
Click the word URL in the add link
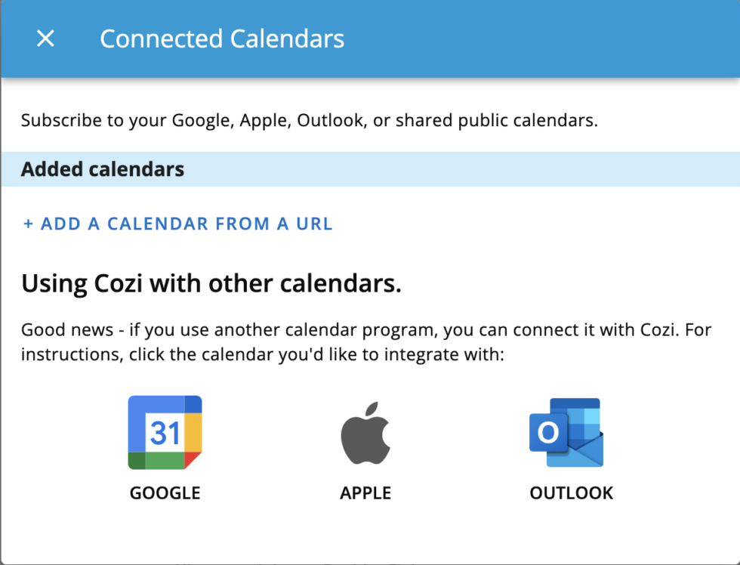pos(311,224)
